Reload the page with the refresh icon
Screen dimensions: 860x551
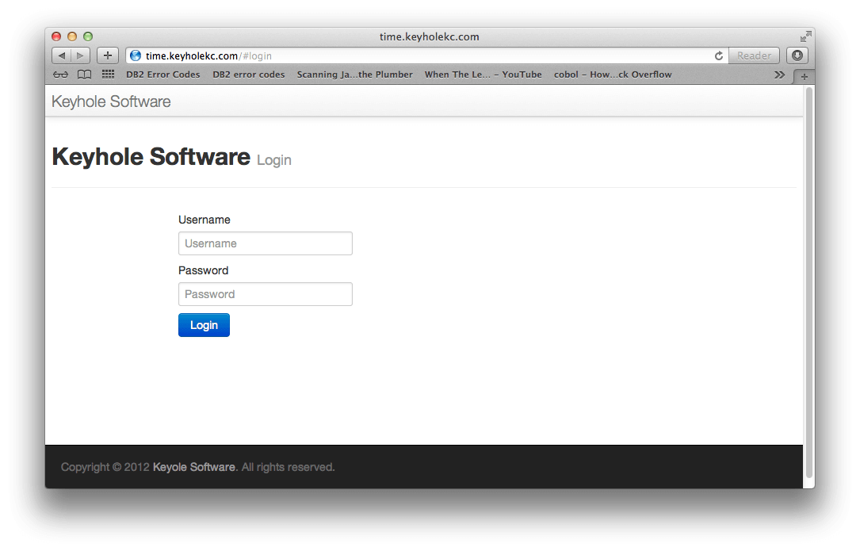[719, 55]
